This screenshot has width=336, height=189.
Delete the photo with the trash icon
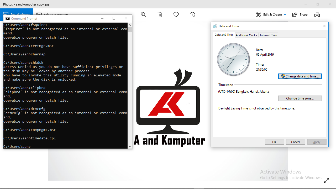(x=160, y=15)
